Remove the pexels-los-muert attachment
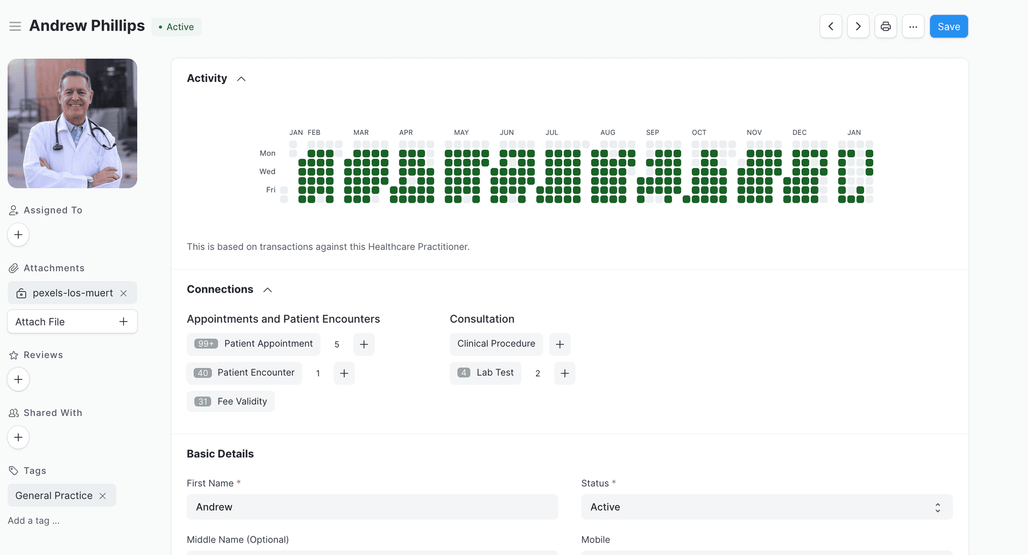Screen dimensions: 1028x555 click(124, 293)
